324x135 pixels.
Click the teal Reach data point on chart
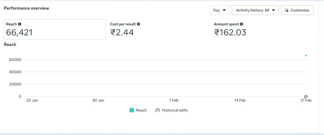coord(306,56)
